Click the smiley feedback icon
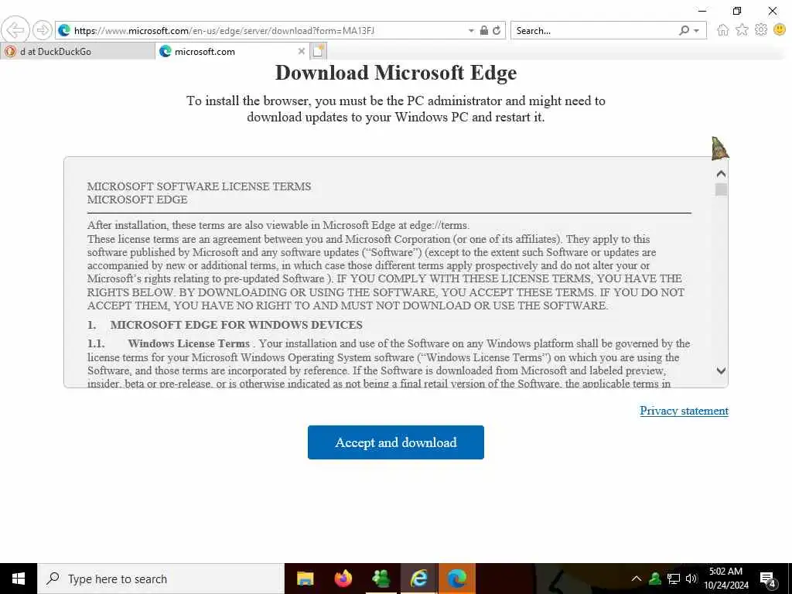This screenshot has height=594, width=792. [x=780, y=30]
